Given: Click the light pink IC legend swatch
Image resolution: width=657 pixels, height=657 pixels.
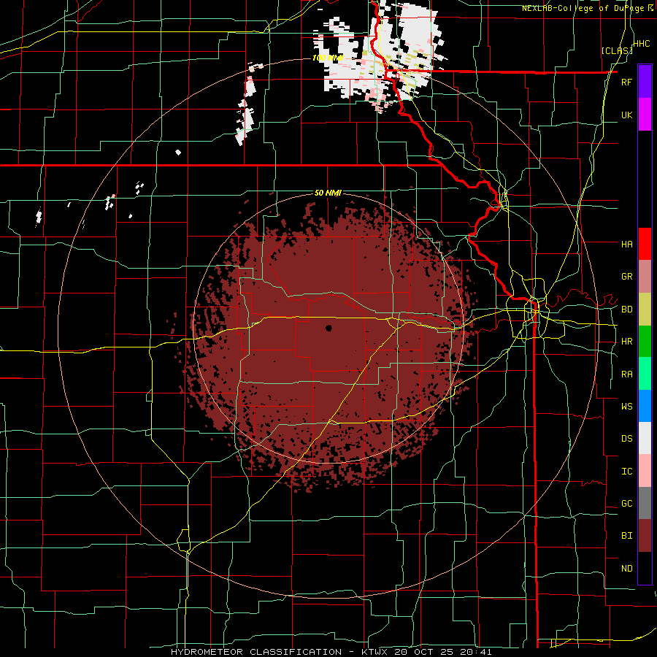Looking at the screenshot, I should pyautogui.click(x=645, y=471).
